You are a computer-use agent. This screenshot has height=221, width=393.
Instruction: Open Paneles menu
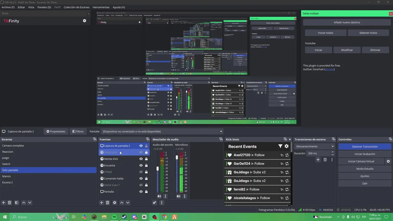[44, 7]
